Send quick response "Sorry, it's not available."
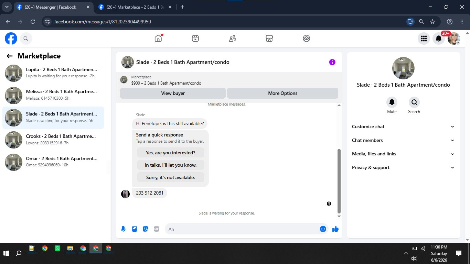The image size is (470, 264). pyautogui.click(x=171, y=177)
